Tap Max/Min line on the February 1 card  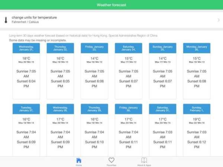click(x=197, y=123)
